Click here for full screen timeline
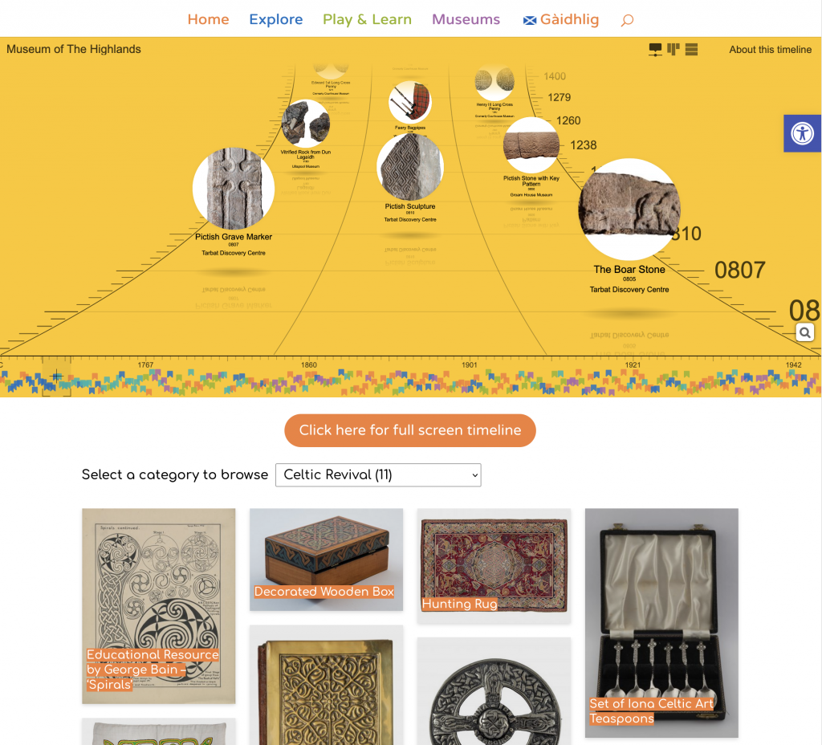 coord(410,430)
